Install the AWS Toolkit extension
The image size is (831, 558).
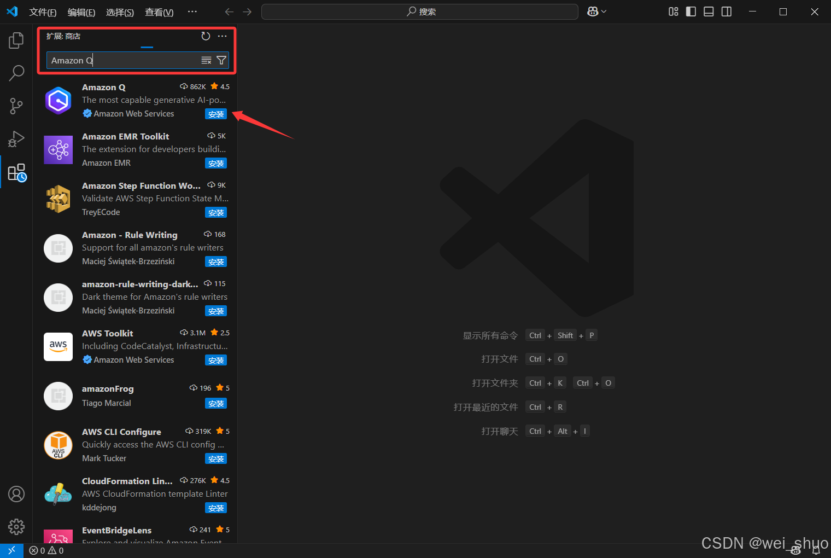pos(216,361)
